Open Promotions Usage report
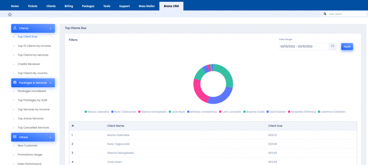 pos(30,155)
